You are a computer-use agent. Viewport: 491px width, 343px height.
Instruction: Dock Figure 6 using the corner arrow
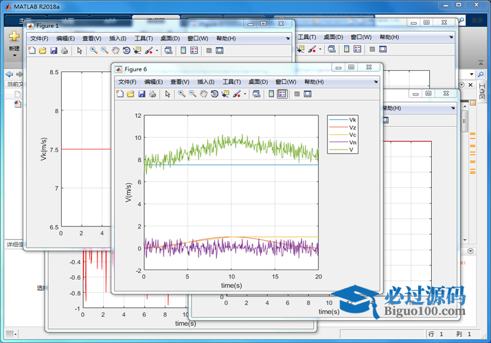pos(375,82)
